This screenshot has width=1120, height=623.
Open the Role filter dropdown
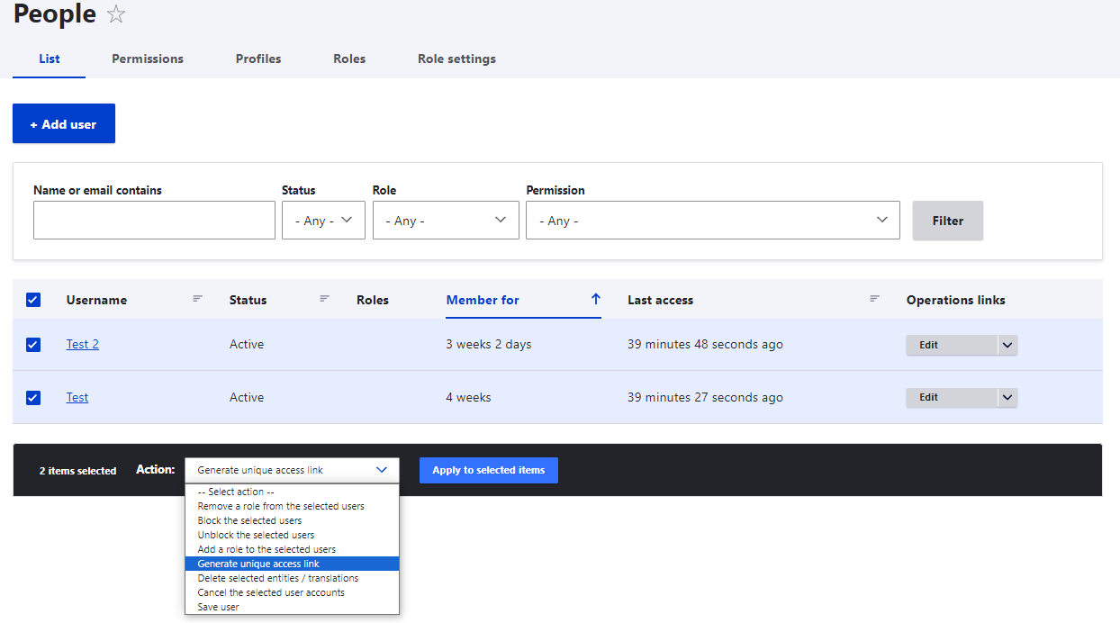[446, 221]
